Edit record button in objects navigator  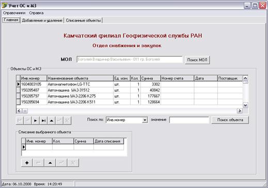coord(51,121)
